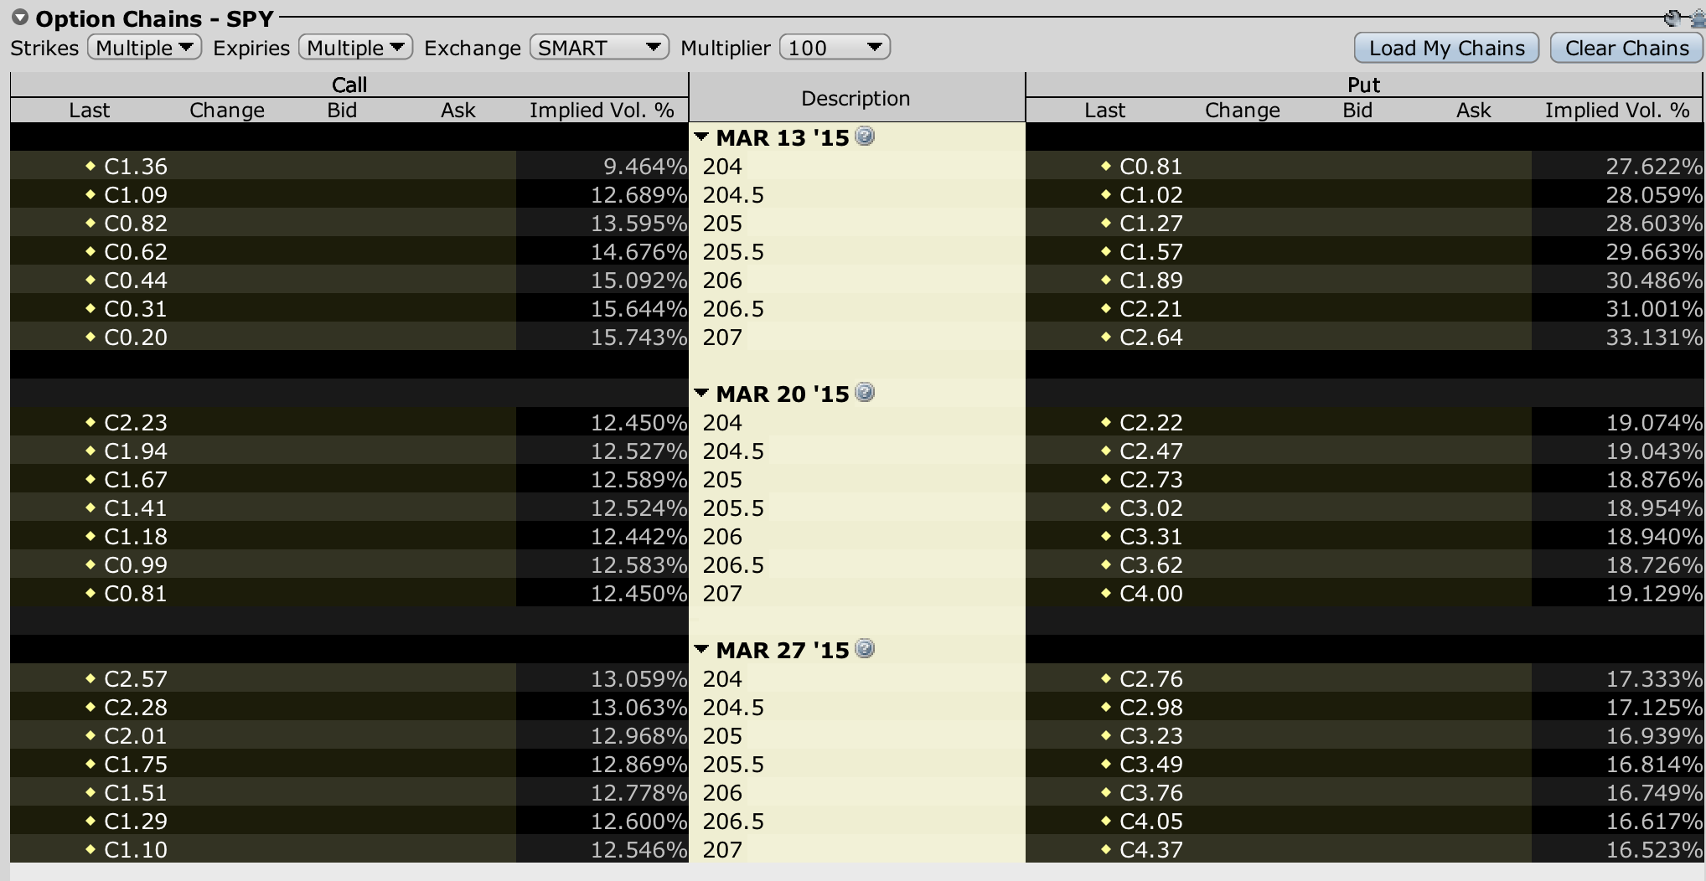The height and width of the screenshot is (881, 1706).
Task: Click the Call section header
Action: click(349, 85)
